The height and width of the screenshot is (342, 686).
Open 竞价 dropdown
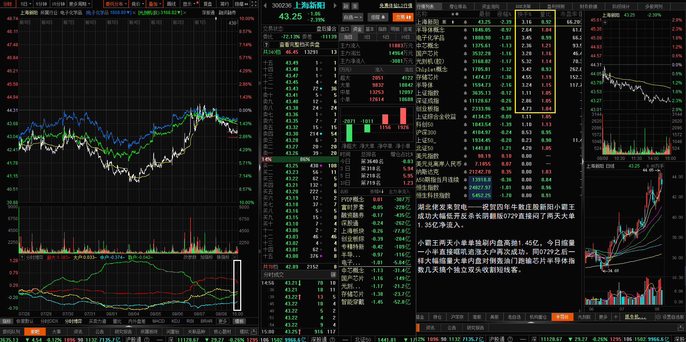pyautogui.click(x=137, y=4)
